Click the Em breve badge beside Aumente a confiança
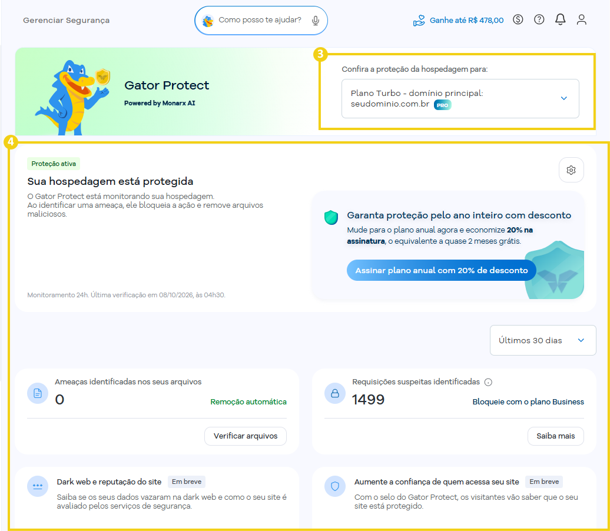Viewport: 610px width, 531px height. click(x=544, y=482)
